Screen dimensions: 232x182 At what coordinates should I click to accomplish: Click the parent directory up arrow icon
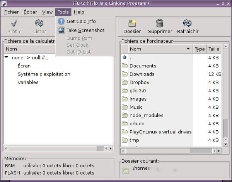point(125,57)
